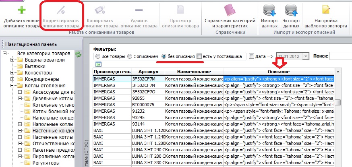Enable the 'Дата =>' checkbox

(x=252, y=56)
